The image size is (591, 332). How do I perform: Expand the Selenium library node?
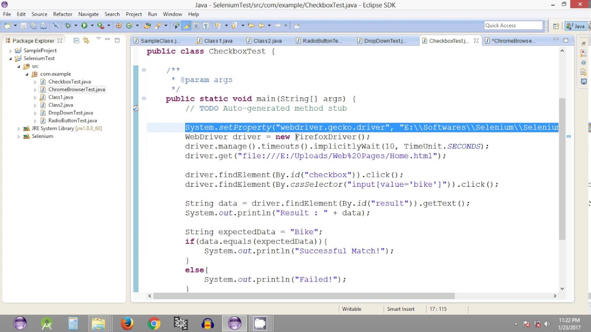point(19,136)
